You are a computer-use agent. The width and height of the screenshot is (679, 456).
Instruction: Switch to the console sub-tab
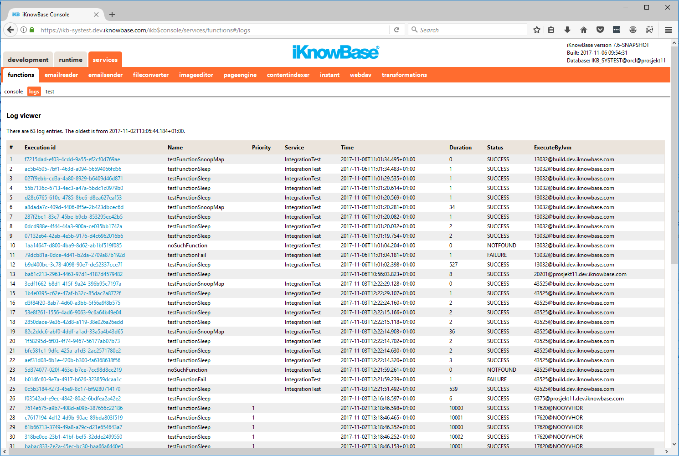click(x=14, y=92)
